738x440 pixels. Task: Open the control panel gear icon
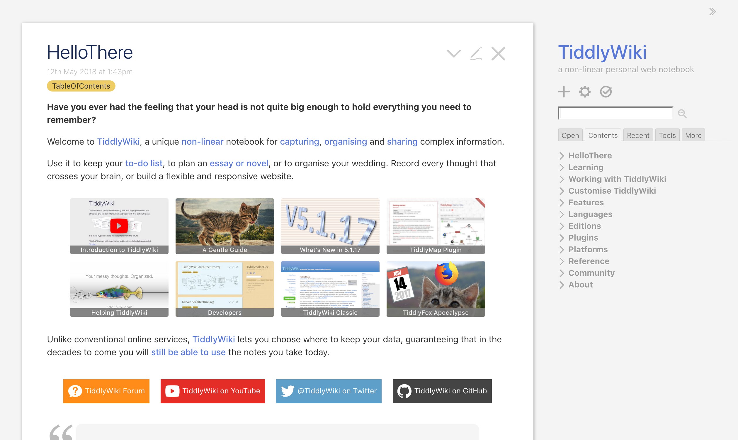[x=585, y=92]
